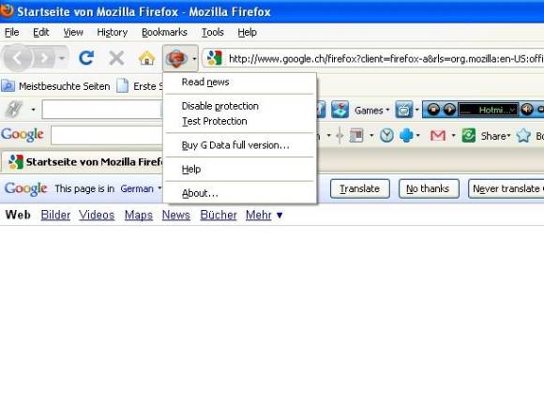The width and height of the screenshot is (544, 419).
Task: Reload the page with the refresh icon
Action: click(86, 58)
